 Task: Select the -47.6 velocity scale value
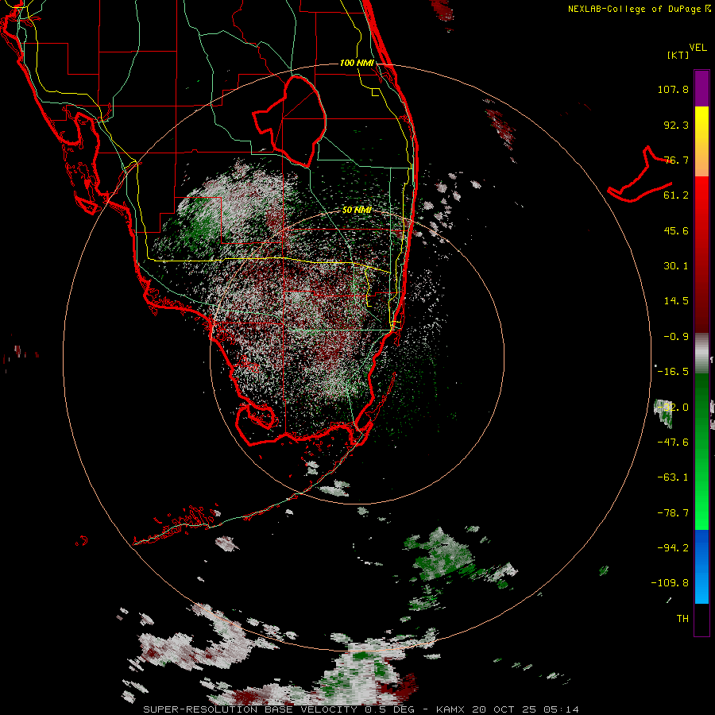click(673, 443)
